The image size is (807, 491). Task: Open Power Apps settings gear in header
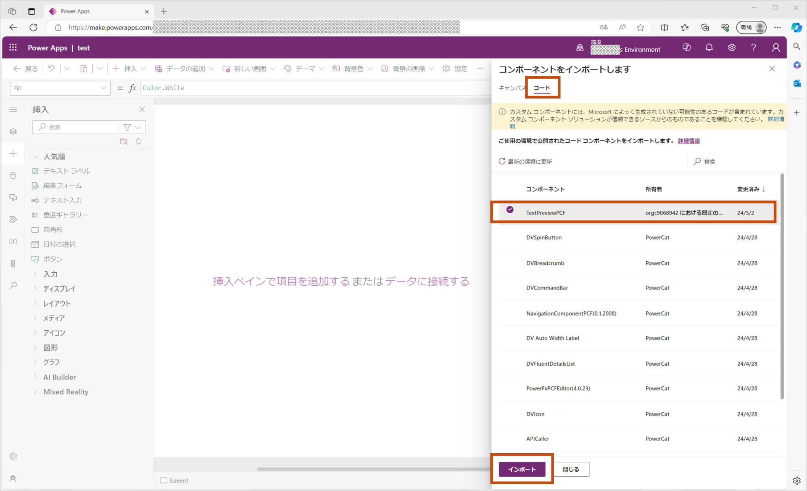click(732, 48)
